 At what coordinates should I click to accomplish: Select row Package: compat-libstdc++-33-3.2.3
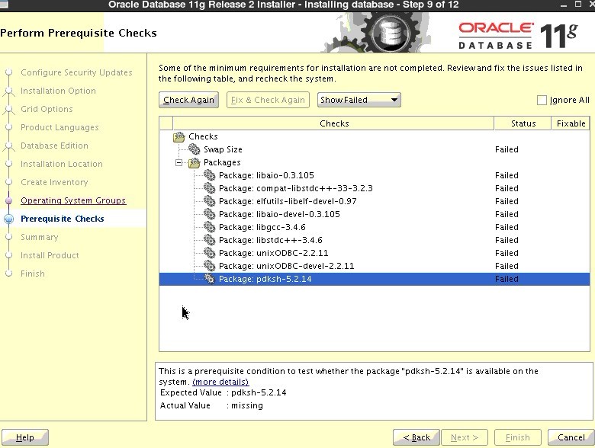click(374, 188)
